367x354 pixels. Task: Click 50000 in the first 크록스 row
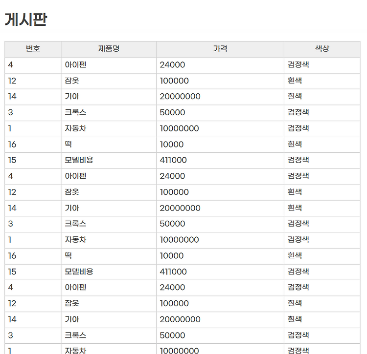pos(172,112)
